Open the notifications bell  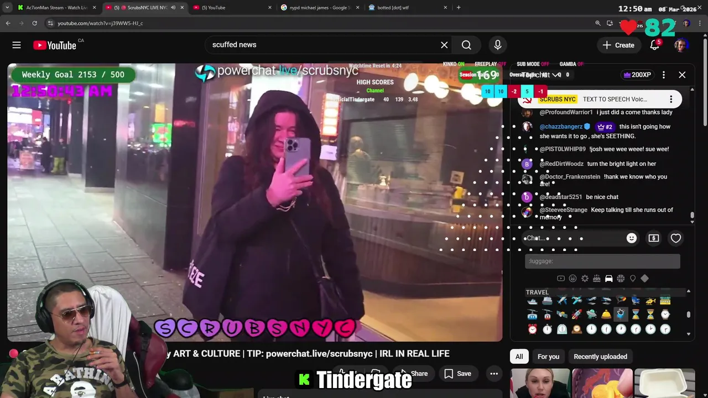[x=655, y=45]
